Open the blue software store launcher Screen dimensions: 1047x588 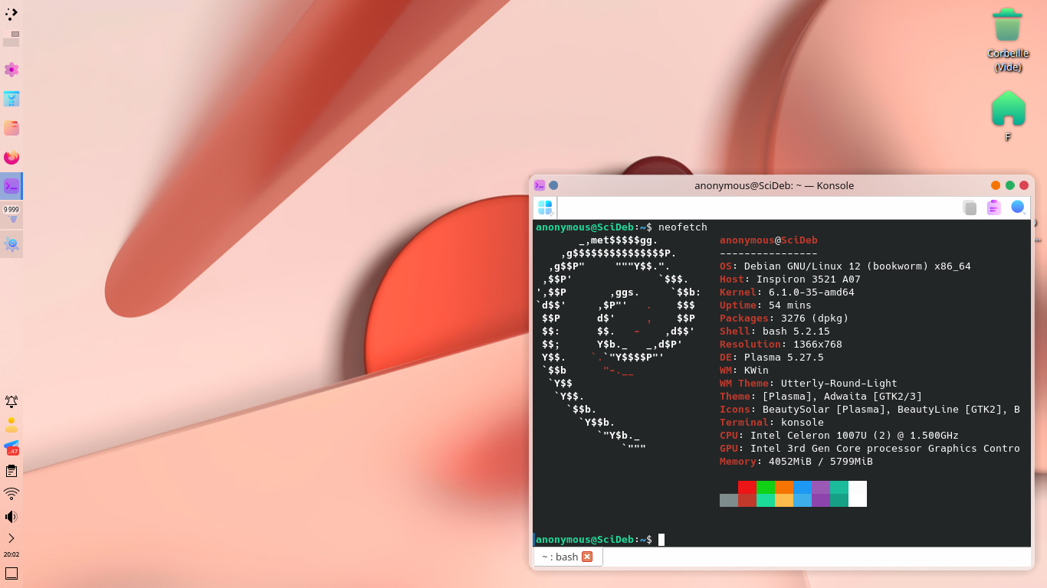[11, 99]
